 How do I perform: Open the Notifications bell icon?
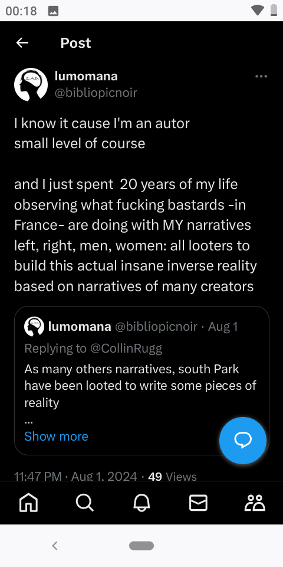tap(141, 503)
